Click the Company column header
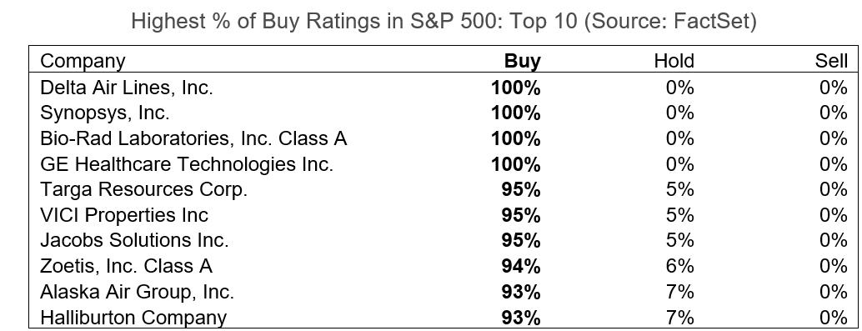The image size is (862, 331). click(83, 61)
